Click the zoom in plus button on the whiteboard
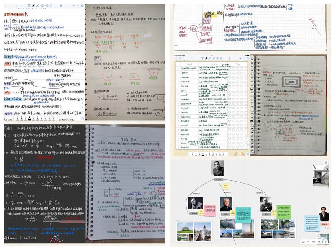 click(320, 242)
